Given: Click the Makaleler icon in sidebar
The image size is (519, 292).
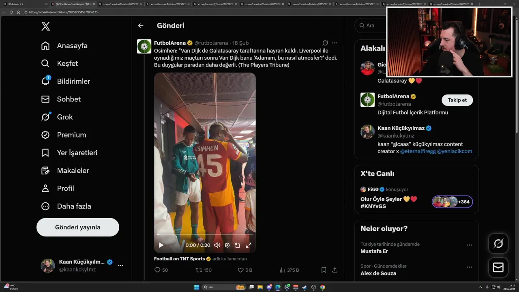Looking at the screenshot, I should coord(45,170).
